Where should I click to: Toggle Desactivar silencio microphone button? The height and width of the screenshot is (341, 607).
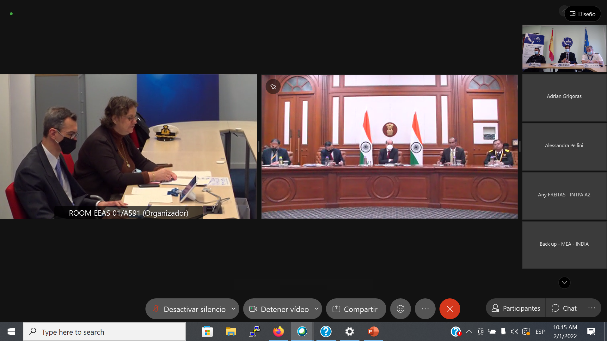point(189,309)
